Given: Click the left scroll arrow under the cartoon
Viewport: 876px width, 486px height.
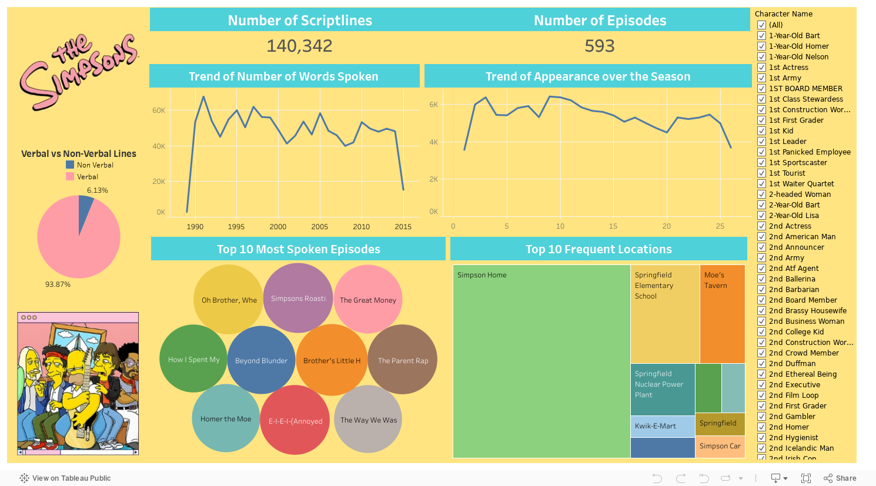Looking at the screenshot, I should coord(21,453).
